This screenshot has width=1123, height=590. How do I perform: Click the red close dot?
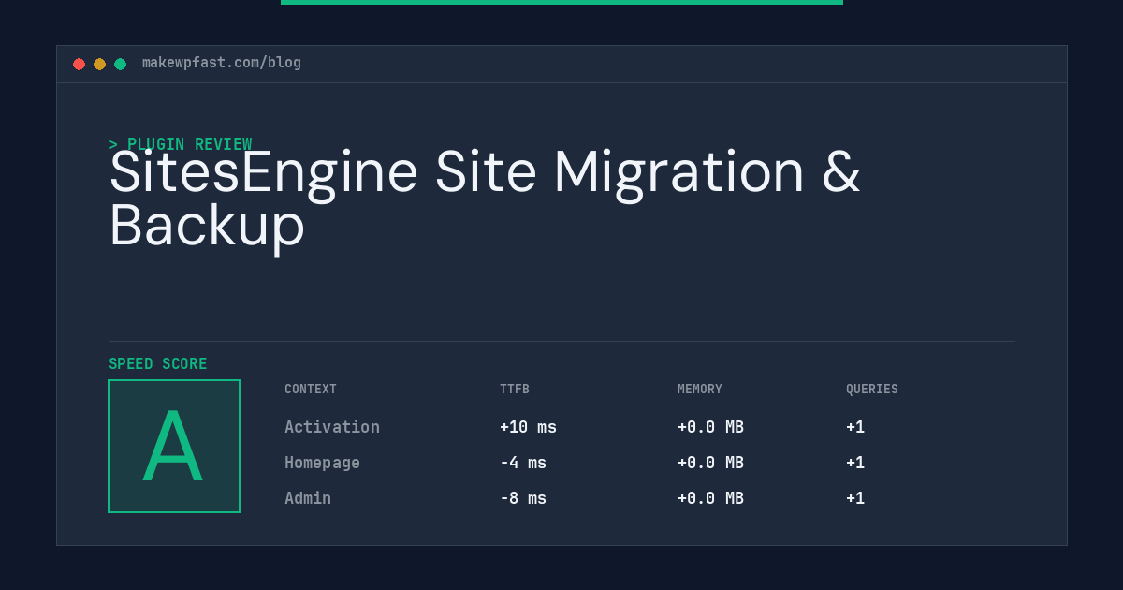tap(79, 64)
